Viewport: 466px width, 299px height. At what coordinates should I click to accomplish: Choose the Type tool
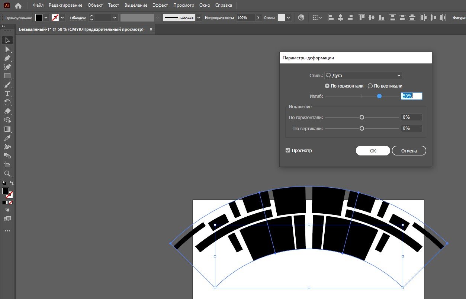7,93
